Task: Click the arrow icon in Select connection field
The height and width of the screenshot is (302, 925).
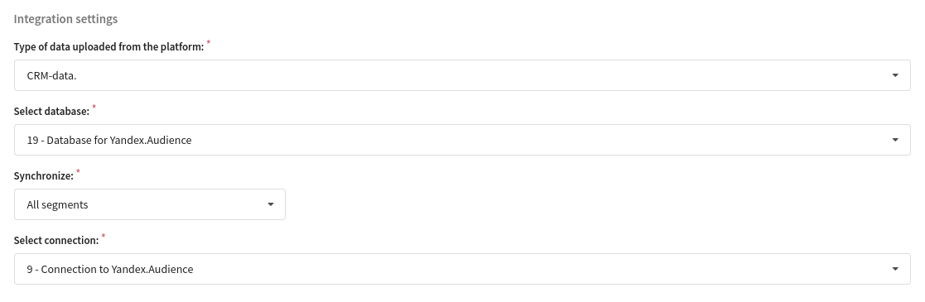Action: [895, 270]
